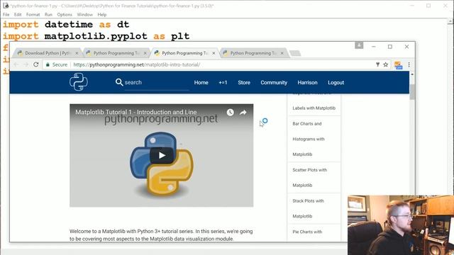Click the Chrome address bar URL
The height and width of the screenshot is (255, 454).
(137, 64)
